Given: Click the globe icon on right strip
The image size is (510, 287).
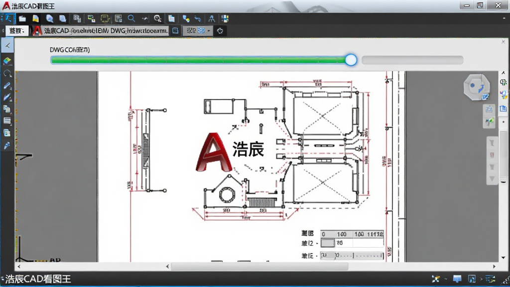Looking at the screenshot, I should pyautogui.click(x=504, y=82).
